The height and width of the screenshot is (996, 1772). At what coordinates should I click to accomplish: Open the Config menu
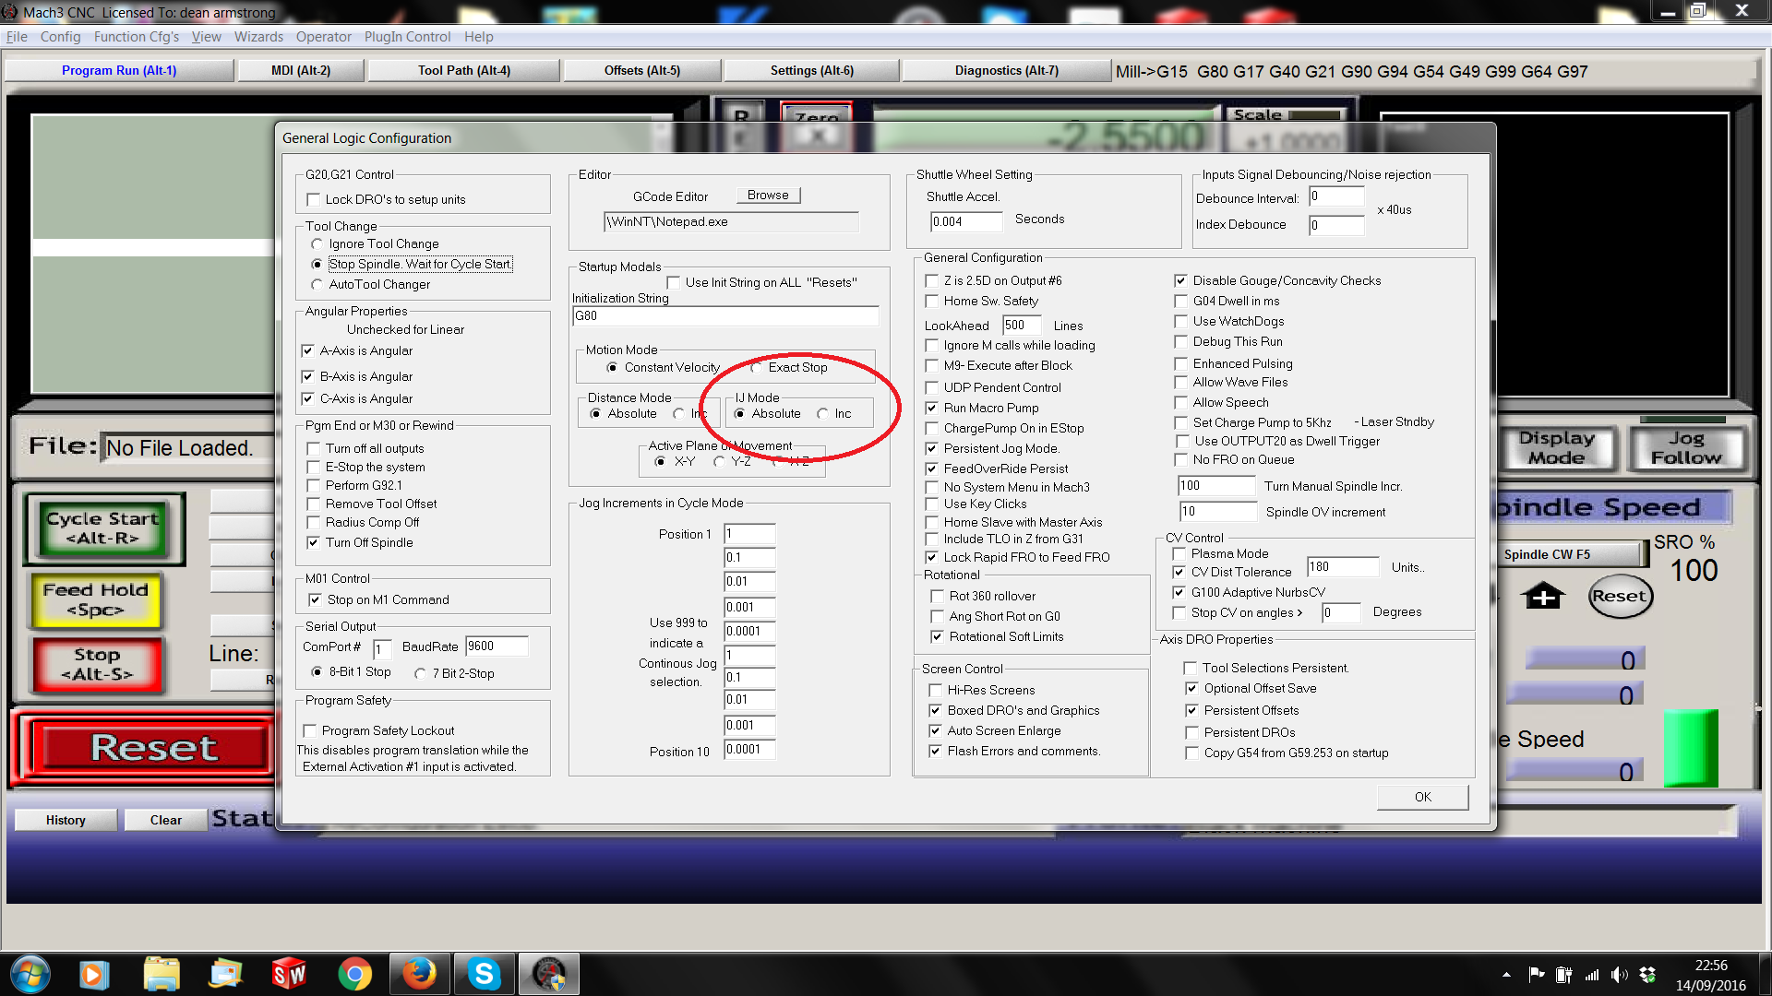(x=60, y=37)
